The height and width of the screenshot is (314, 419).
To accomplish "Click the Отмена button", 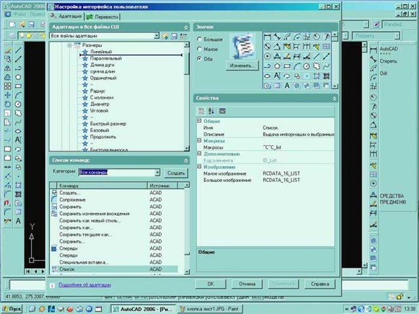I will tap(247, 284).
